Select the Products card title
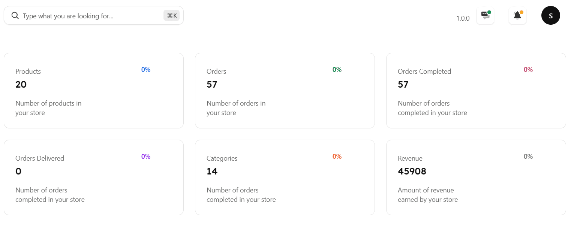The width and height of the screenshot is (568, 240). (x=28, y=72)
